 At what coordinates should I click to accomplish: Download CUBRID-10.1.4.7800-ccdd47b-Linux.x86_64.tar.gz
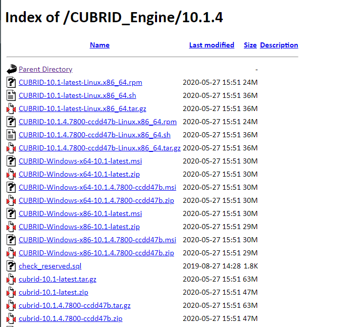tap(99, 148)
